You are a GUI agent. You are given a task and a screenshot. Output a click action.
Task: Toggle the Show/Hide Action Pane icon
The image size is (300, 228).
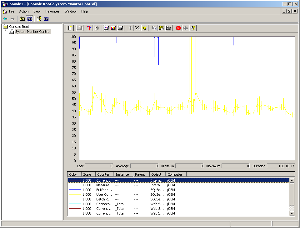click(46, 19)
